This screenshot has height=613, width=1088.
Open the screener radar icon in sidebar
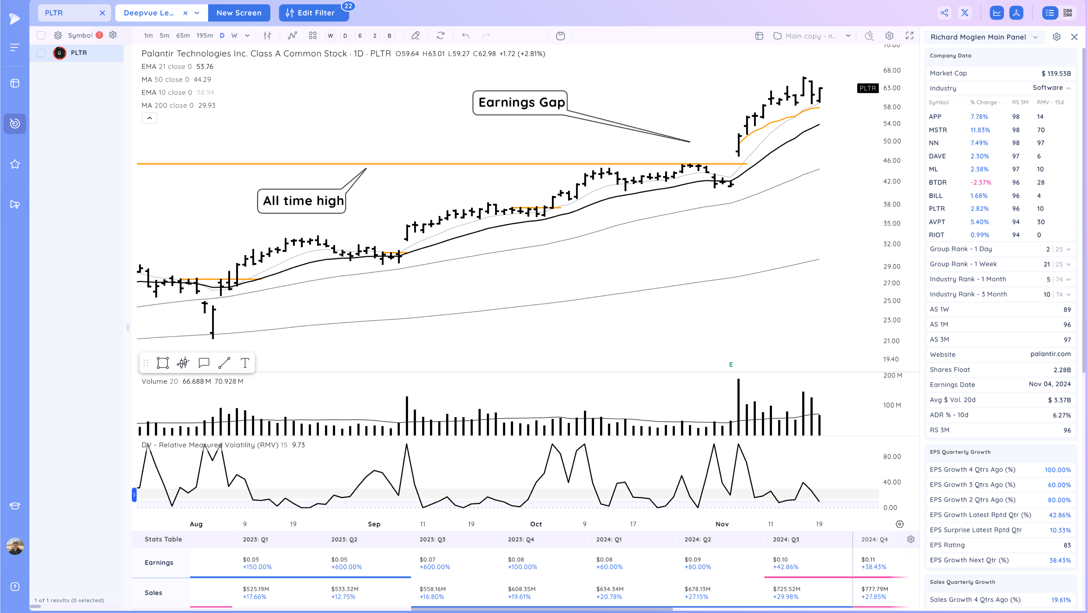point(15,124)
